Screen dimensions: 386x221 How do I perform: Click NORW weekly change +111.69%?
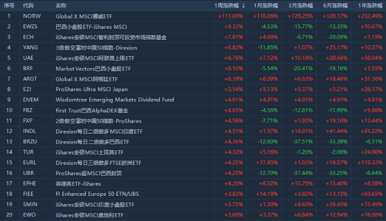click(231, 16)
